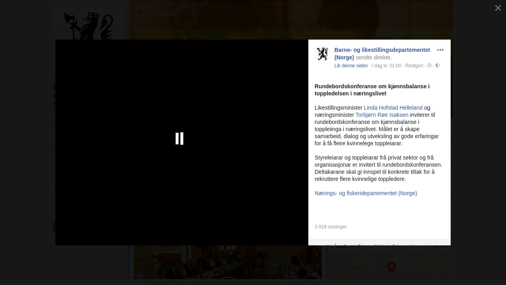This screenshot has height=285, width=506.
Task: Click the bold Rundebordskonferanse post heading
Action: [x=372, y=90]
